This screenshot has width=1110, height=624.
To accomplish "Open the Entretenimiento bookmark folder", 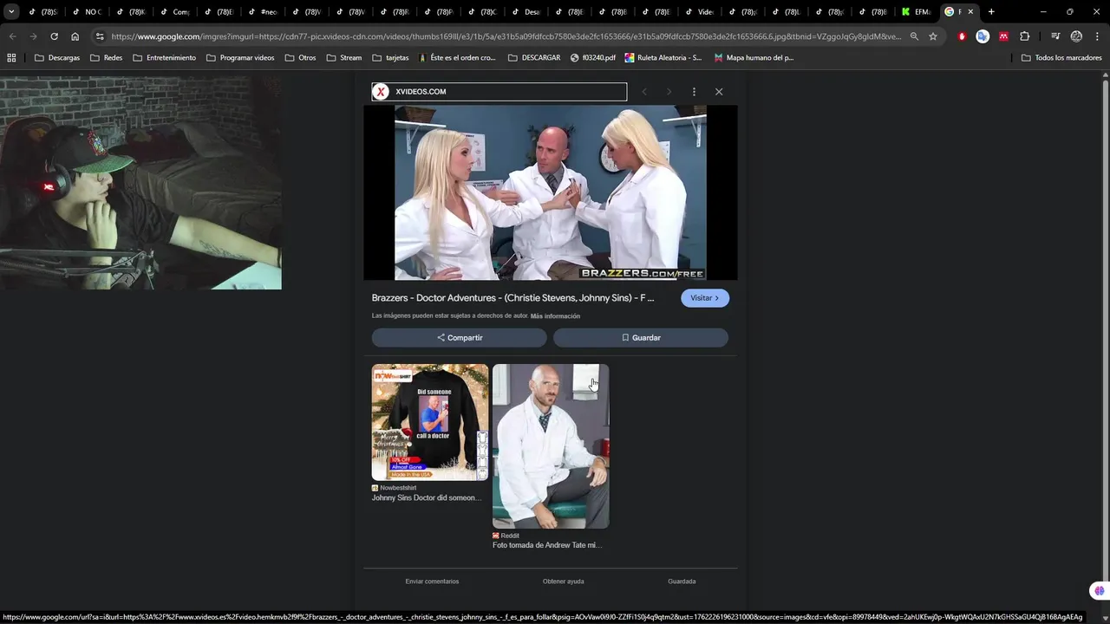I will point(165,57).
